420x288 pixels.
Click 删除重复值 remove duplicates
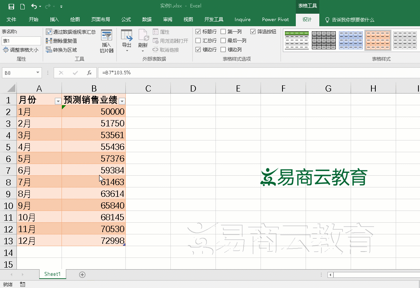coord(62,41)
